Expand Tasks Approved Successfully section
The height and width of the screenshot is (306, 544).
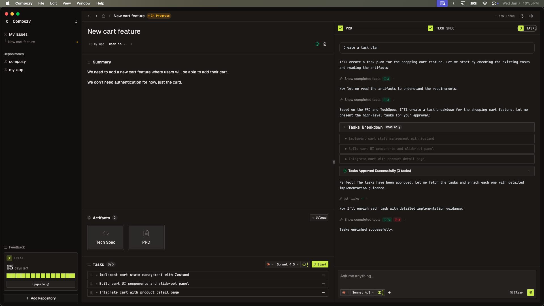point(529,171)
